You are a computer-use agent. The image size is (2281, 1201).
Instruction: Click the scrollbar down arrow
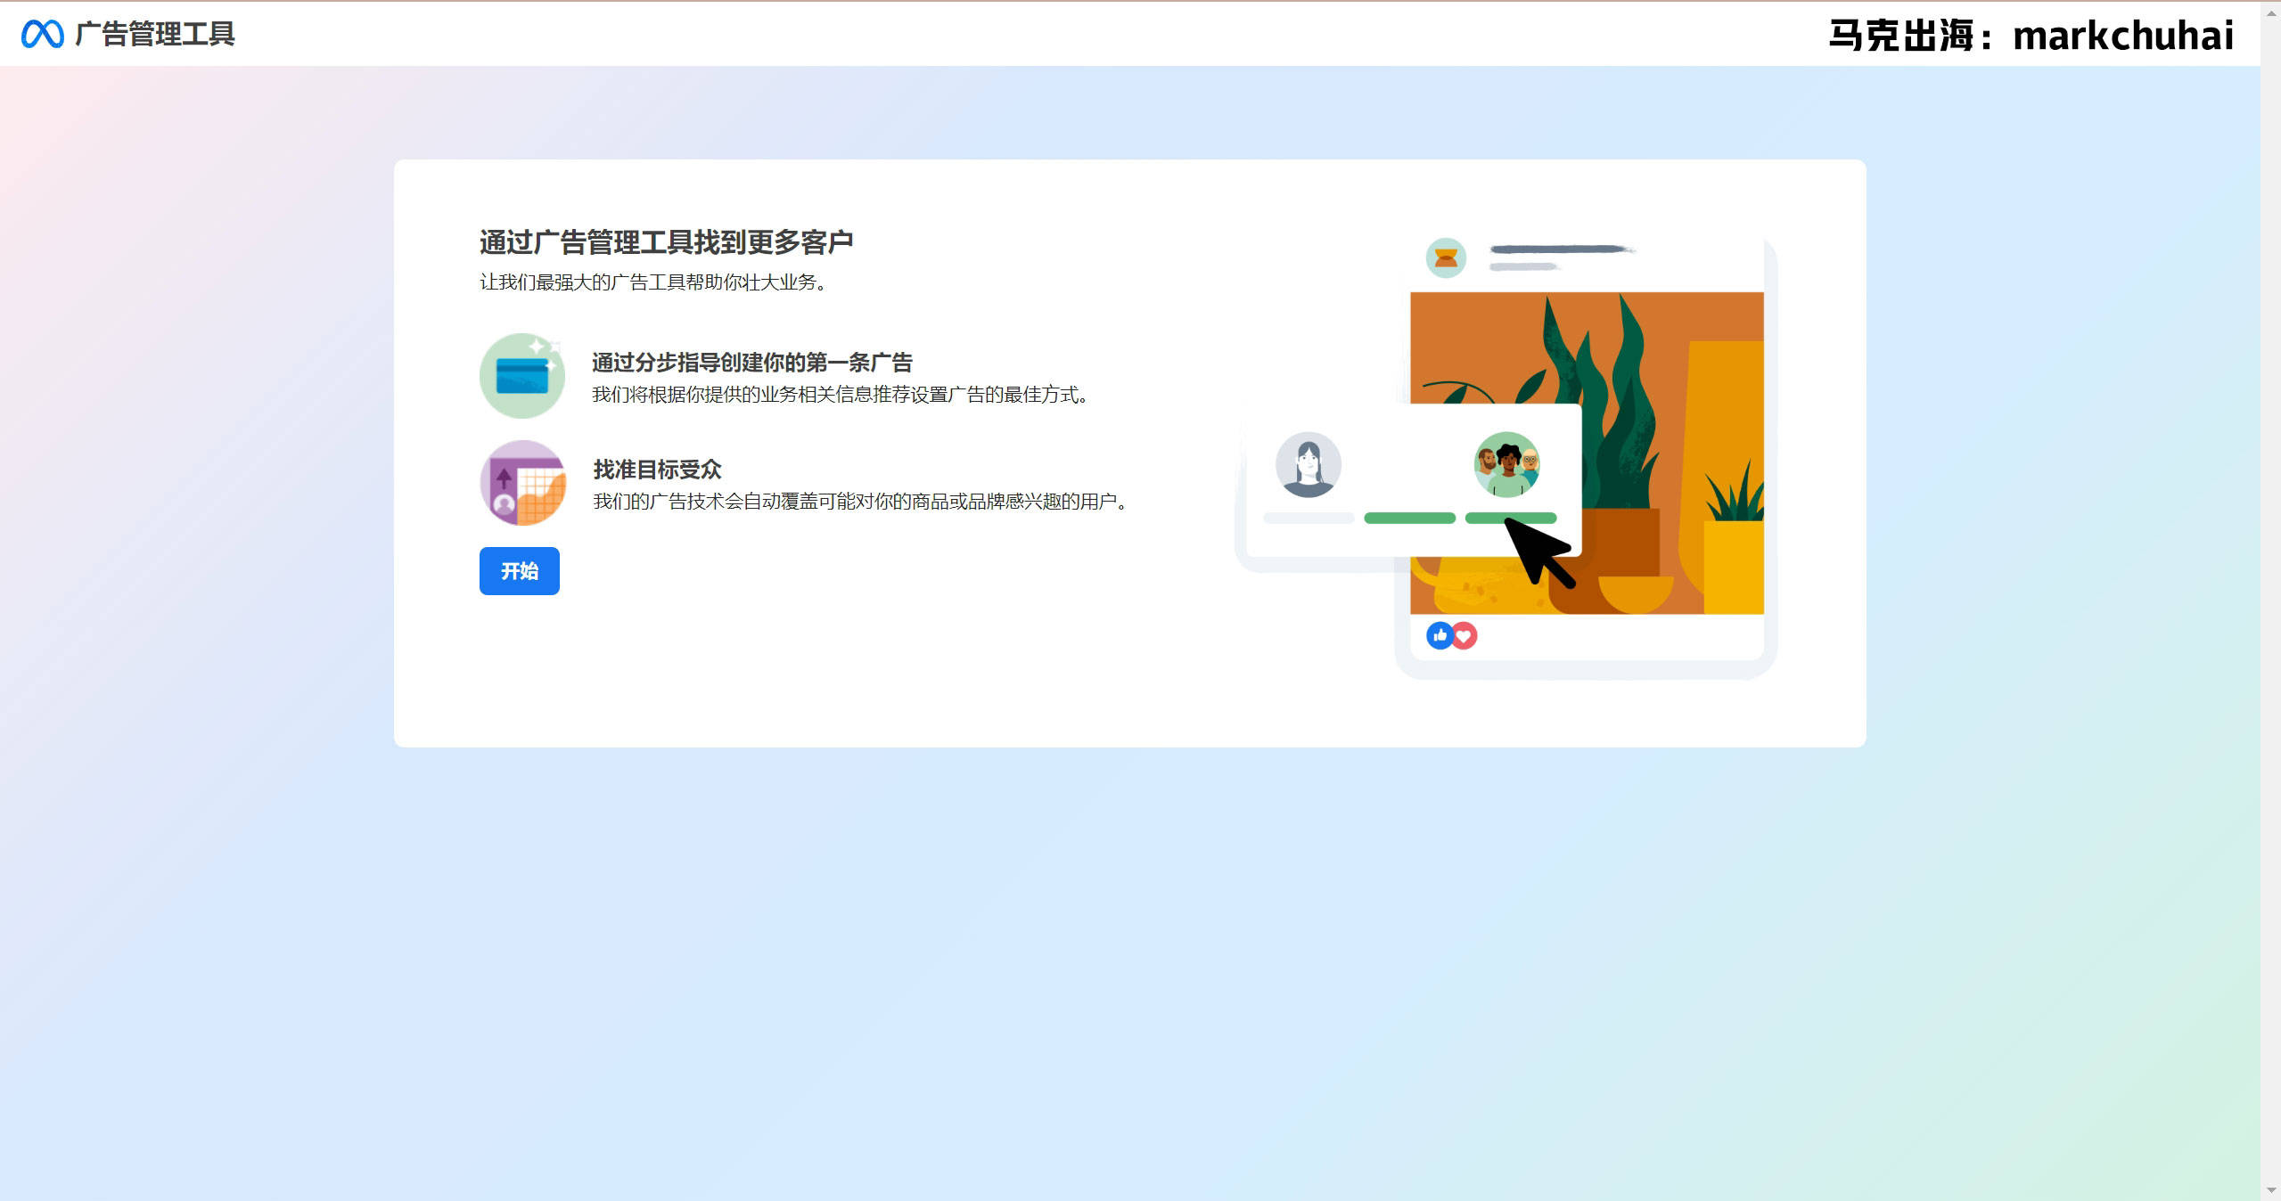pos(2271,1191)
